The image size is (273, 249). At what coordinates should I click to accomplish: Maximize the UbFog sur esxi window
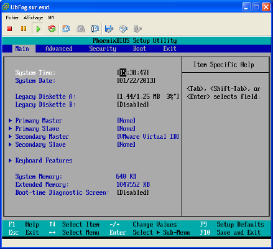(x=256, y=7)
